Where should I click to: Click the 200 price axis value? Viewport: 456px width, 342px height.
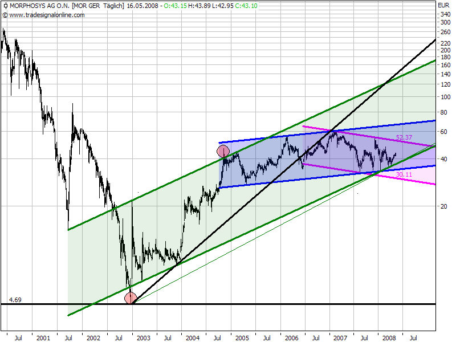446,50
